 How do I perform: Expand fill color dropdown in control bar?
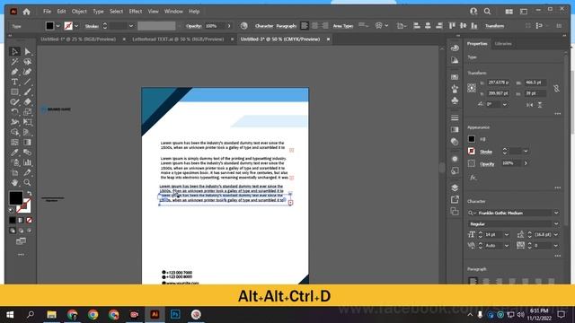(x=57, y=26)
